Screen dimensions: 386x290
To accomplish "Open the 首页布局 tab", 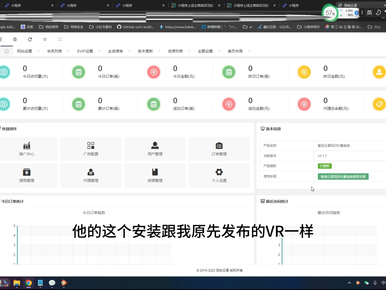I will pos(235,51).
